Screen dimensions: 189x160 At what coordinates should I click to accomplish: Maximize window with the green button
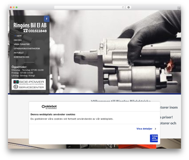17,7
